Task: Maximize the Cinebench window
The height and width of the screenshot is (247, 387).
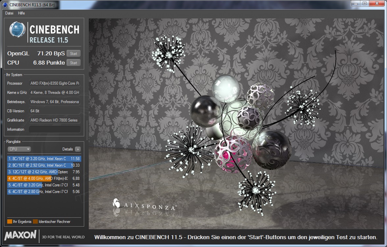Action: tap(364, 4)
